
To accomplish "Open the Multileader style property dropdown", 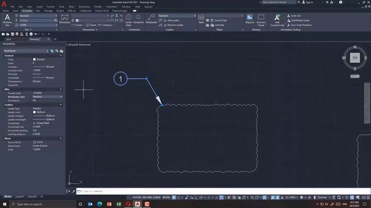I will pyautogui.click(x=48, y=96).
